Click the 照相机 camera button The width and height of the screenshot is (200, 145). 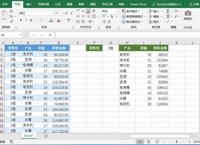188,15
